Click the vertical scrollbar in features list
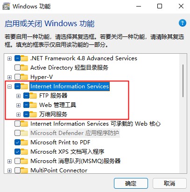 tap(183, 81)
